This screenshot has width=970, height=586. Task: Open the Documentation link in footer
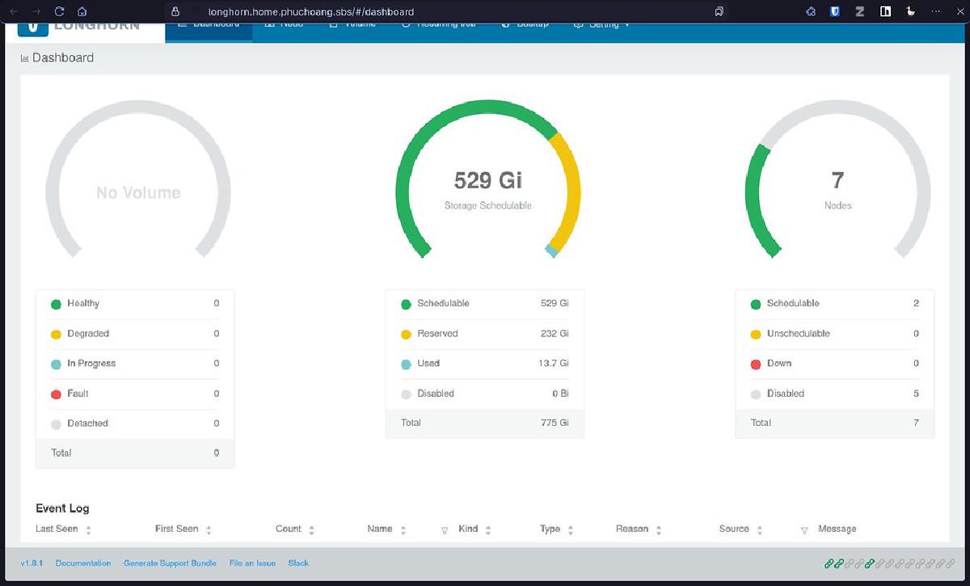point(82,563)
